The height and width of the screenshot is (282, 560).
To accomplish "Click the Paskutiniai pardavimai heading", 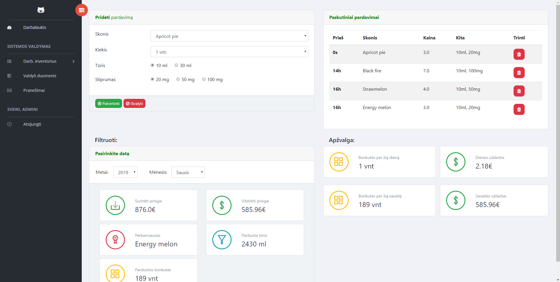I will coord(354,17).
